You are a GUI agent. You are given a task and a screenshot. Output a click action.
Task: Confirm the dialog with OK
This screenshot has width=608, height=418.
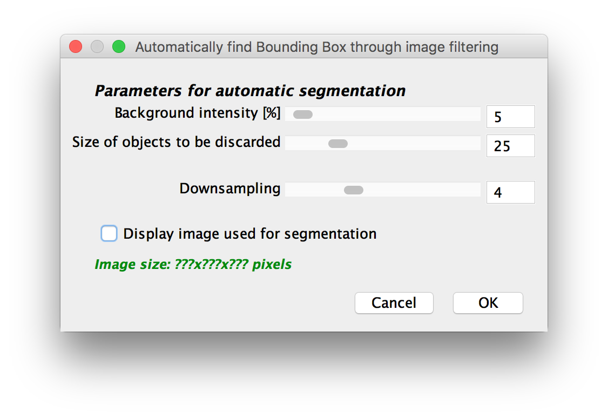tap(488, 303)
